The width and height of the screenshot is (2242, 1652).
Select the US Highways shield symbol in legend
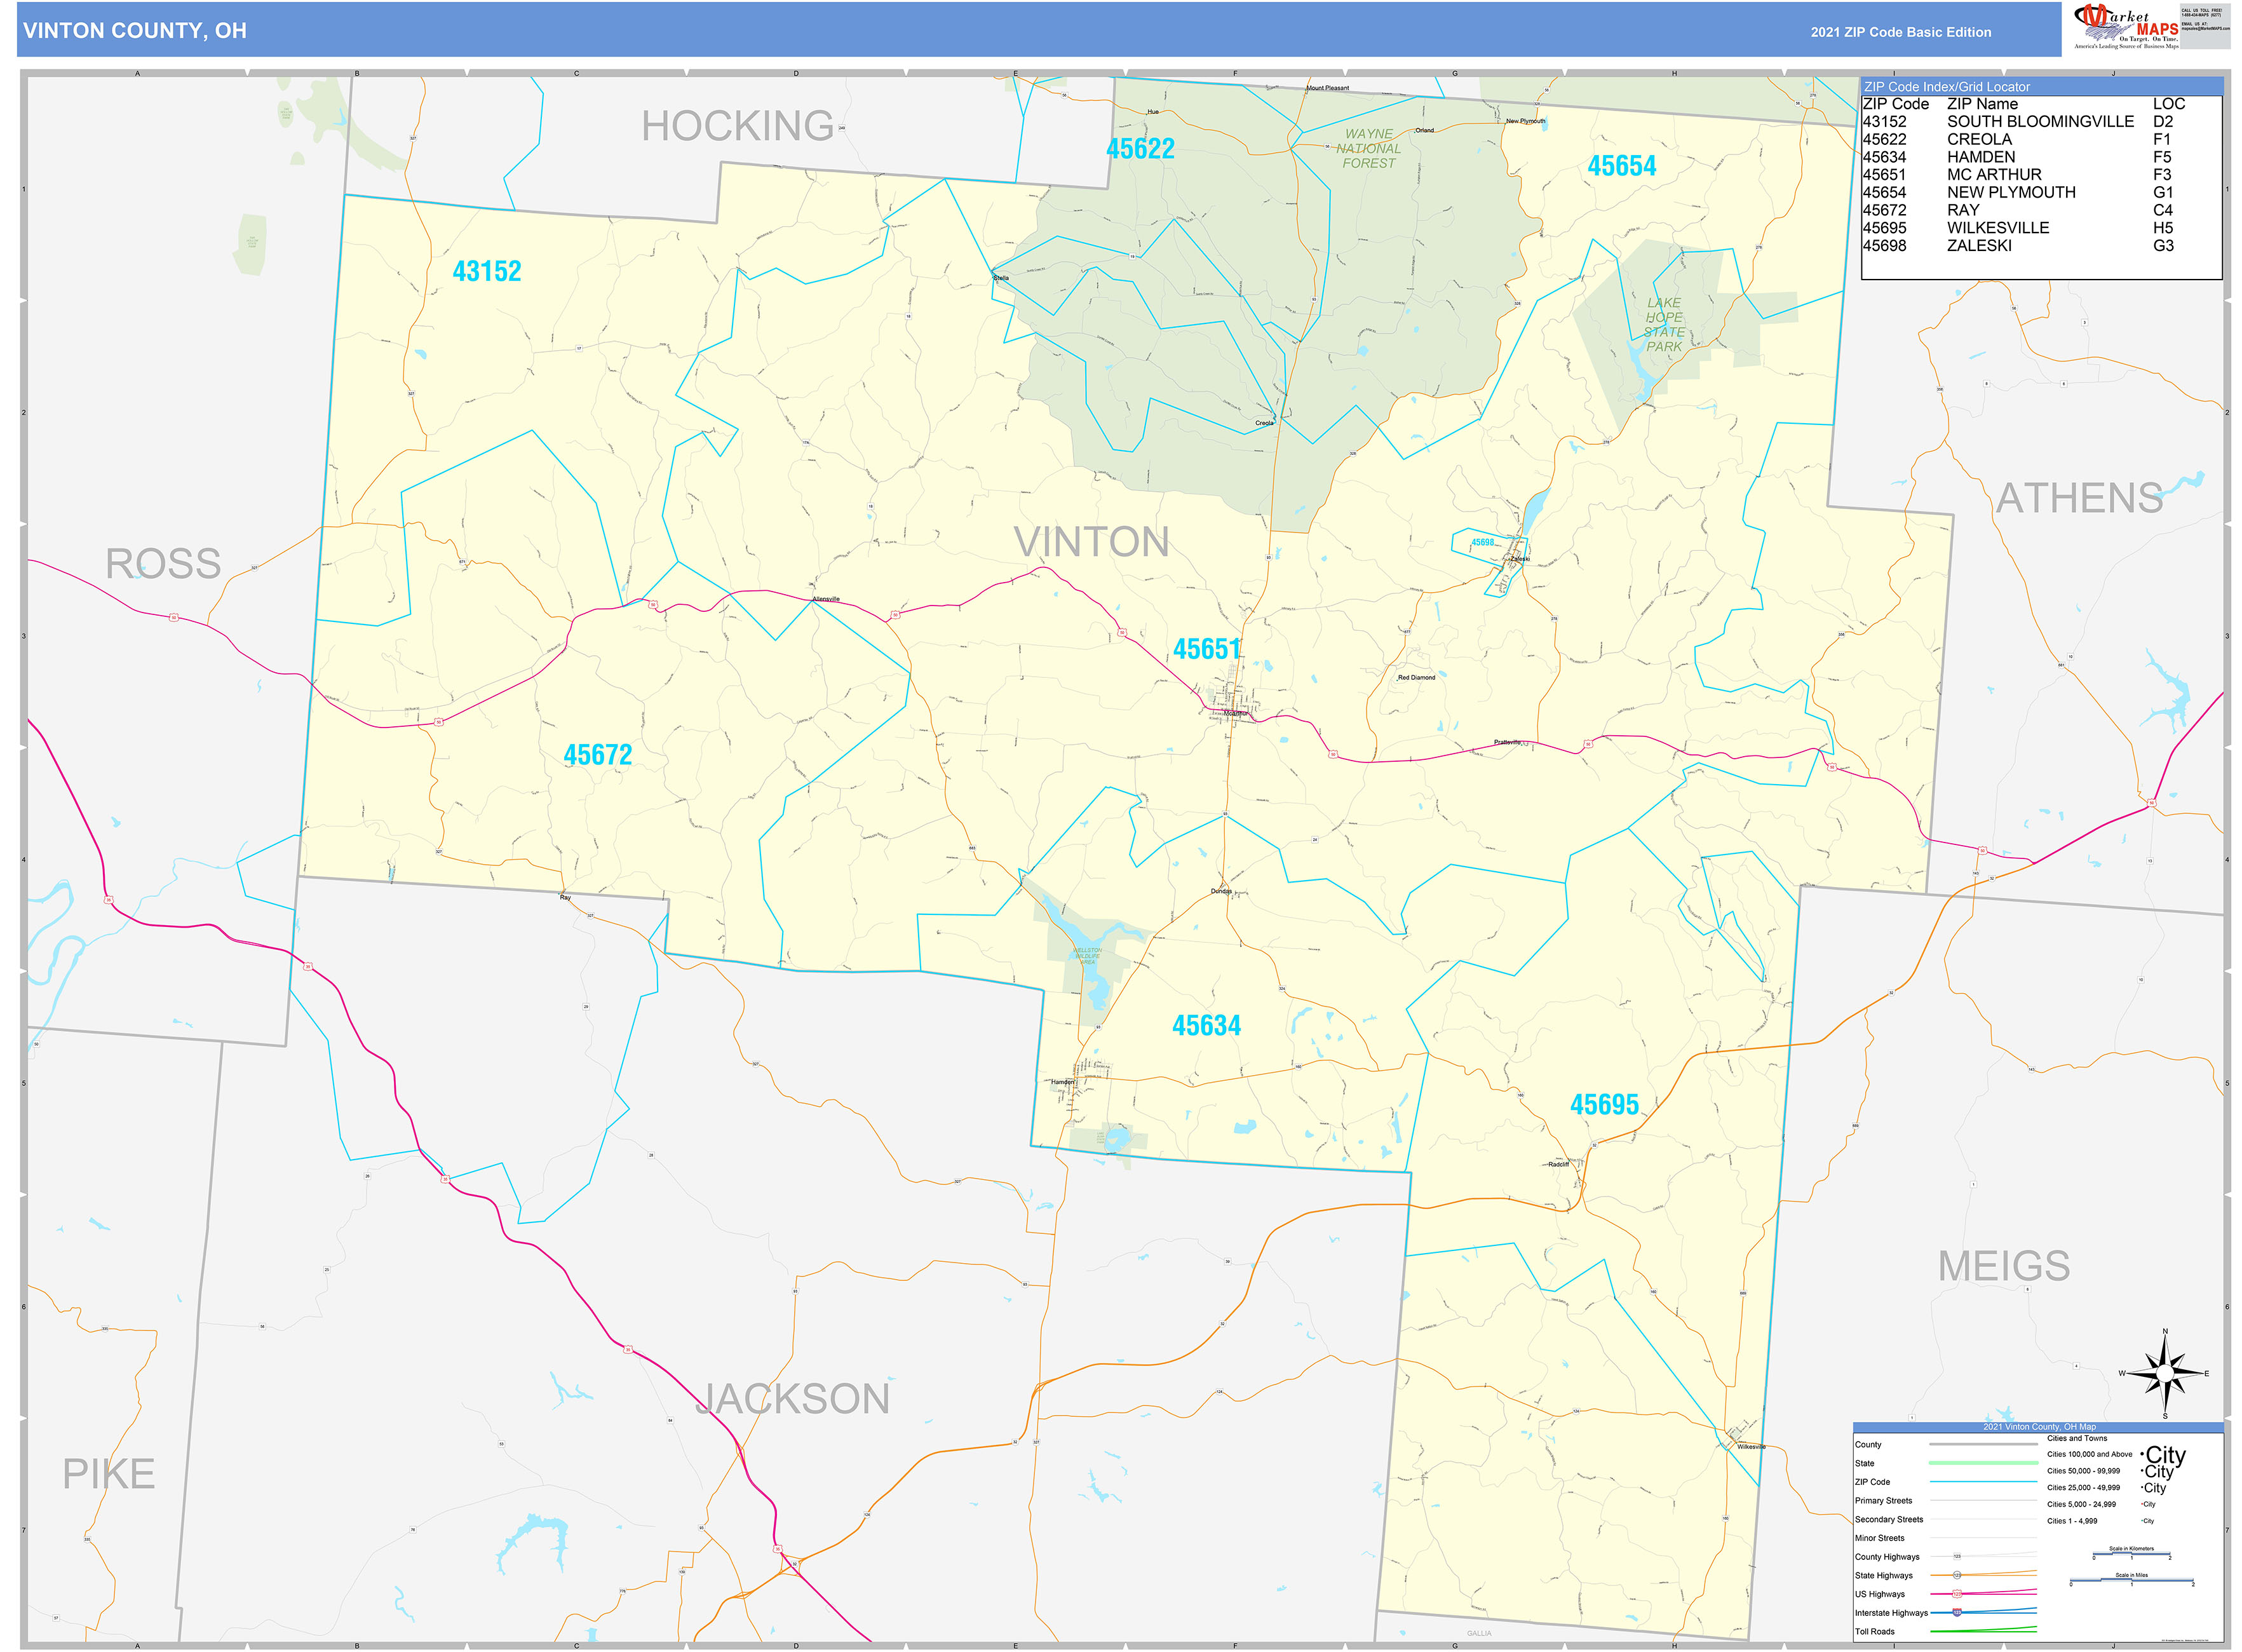[x=1958, y=1593]
